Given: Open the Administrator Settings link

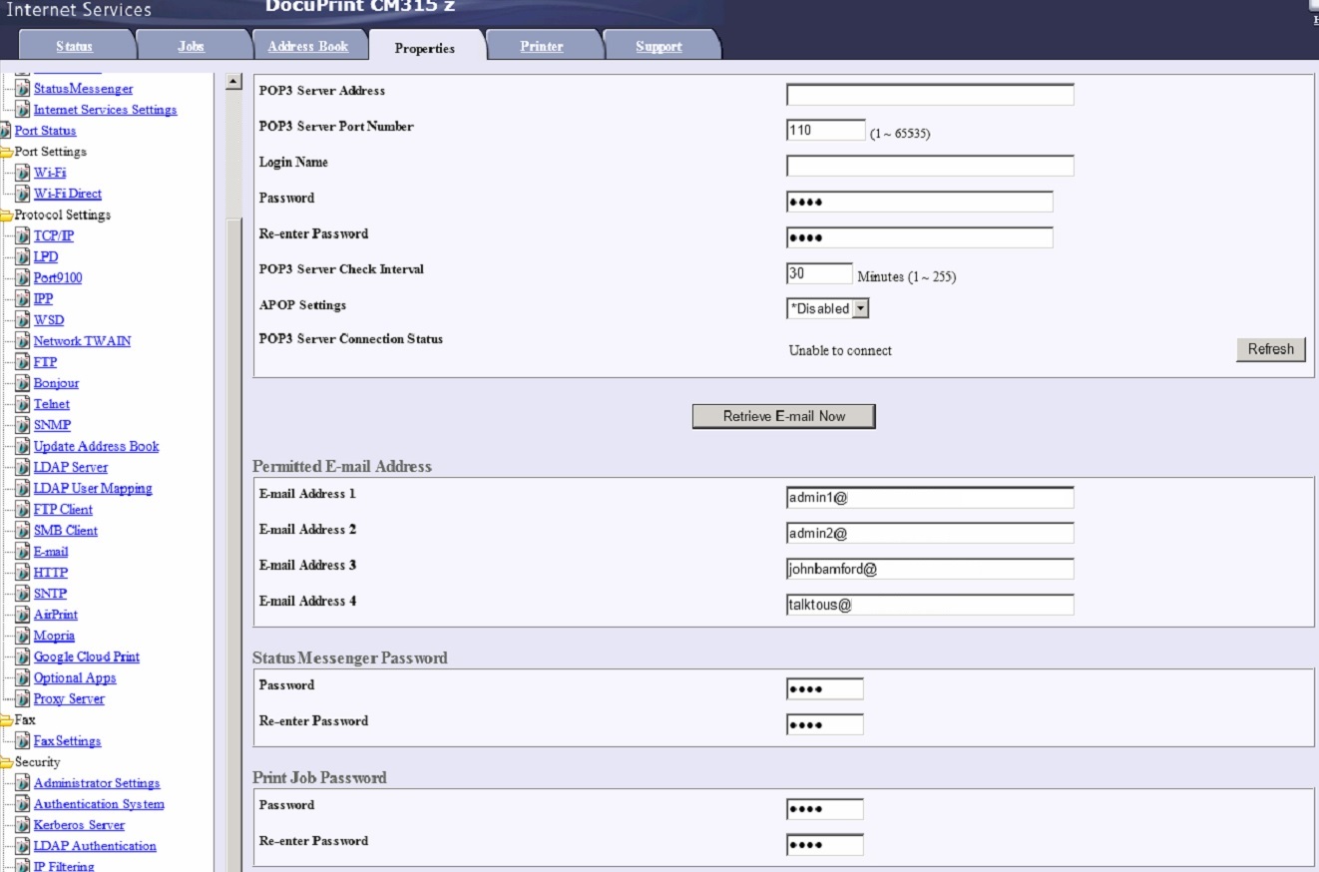Looking at the screenshot, I should click(x=97, y=783).
